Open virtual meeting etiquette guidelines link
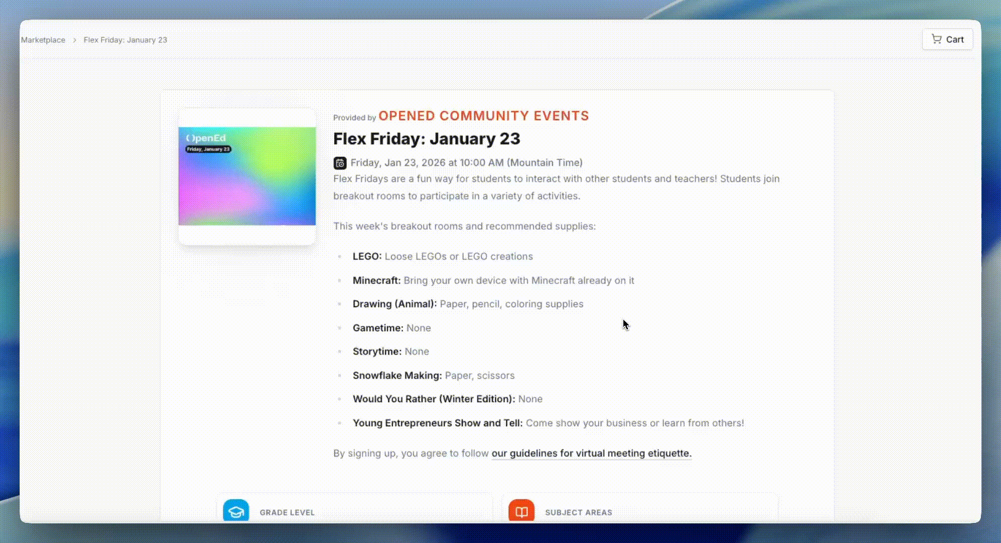This screenshot has width=1001, height=543. pos(591,454)
